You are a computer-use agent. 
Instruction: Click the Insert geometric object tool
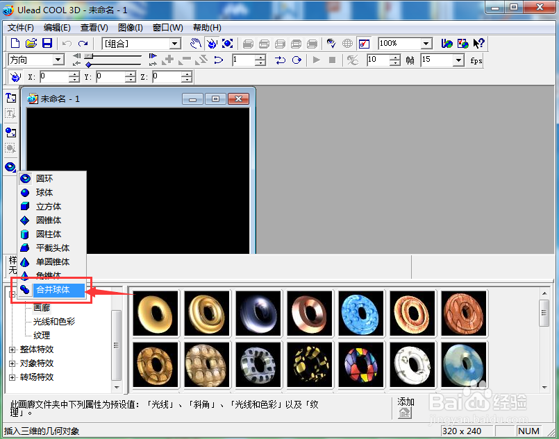(x=10, y=166)
